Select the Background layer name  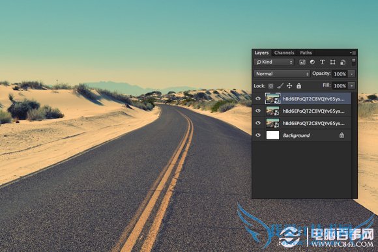point(297,135)
